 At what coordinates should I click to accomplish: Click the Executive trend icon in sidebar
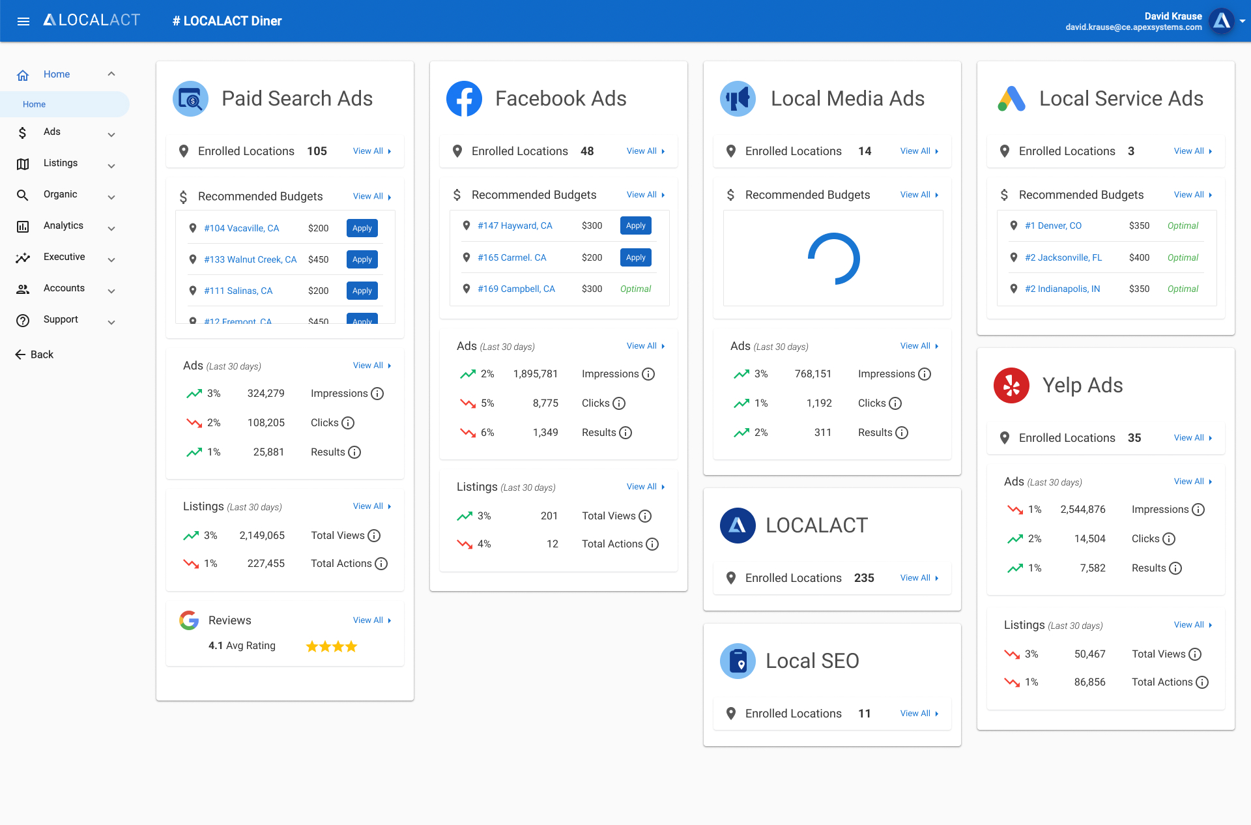[23, 258]
